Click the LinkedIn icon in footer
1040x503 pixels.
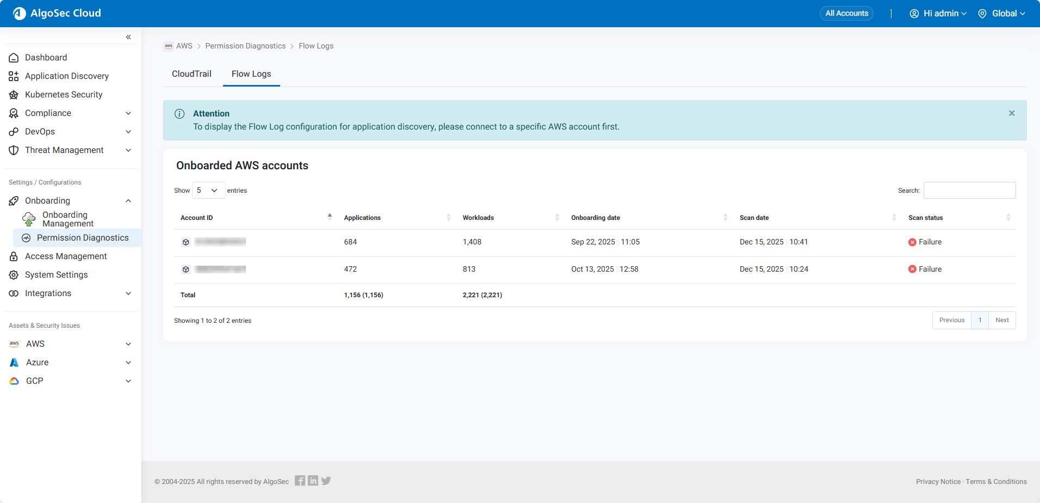[x=313, y=481]
